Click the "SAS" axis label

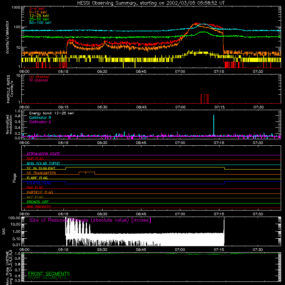tap(4, 232)
